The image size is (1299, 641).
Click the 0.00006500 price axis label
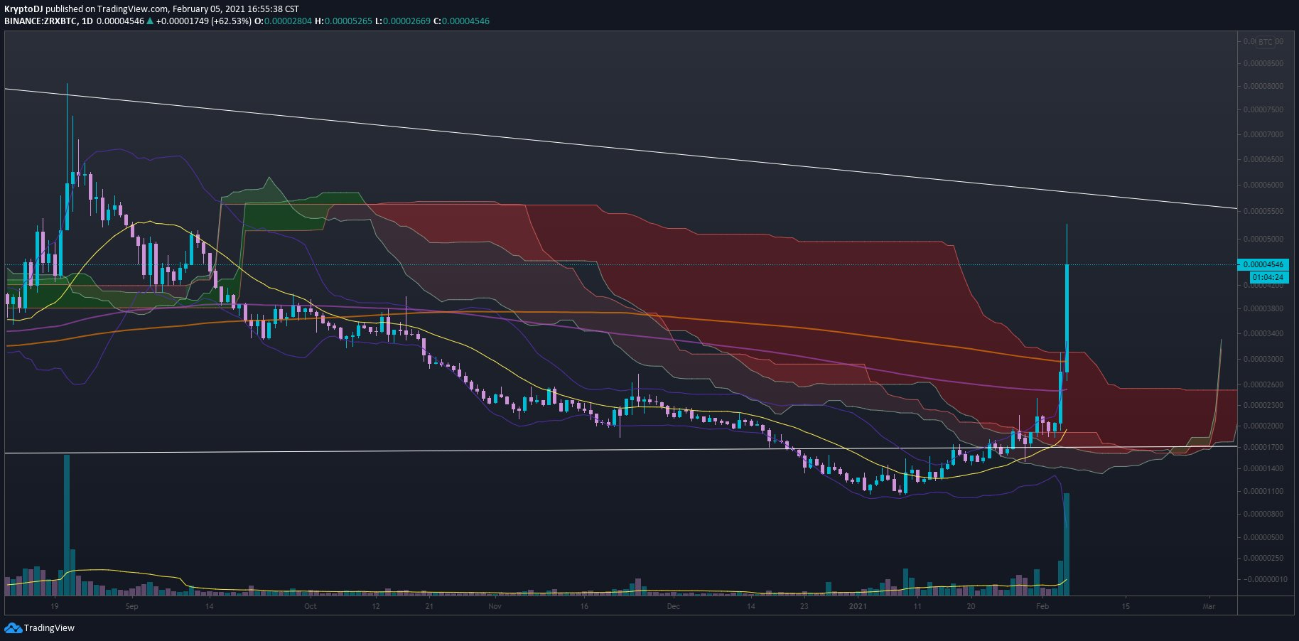tap(1263, 159)
